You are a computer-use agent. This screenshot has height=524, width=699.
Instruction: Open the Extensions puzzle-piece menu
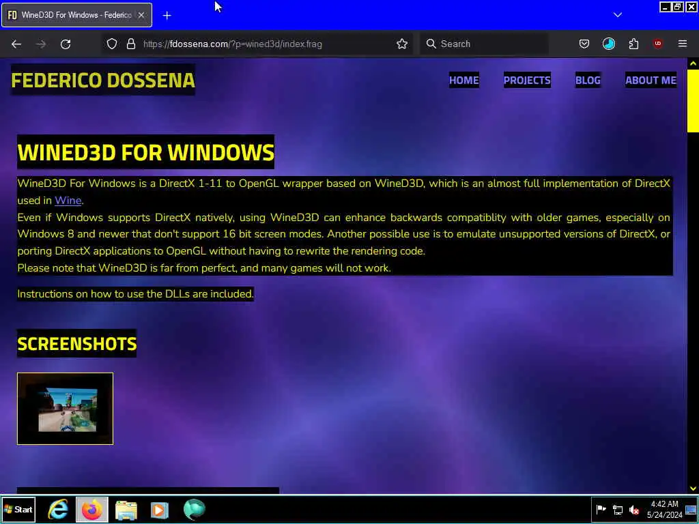coord(633,44)
